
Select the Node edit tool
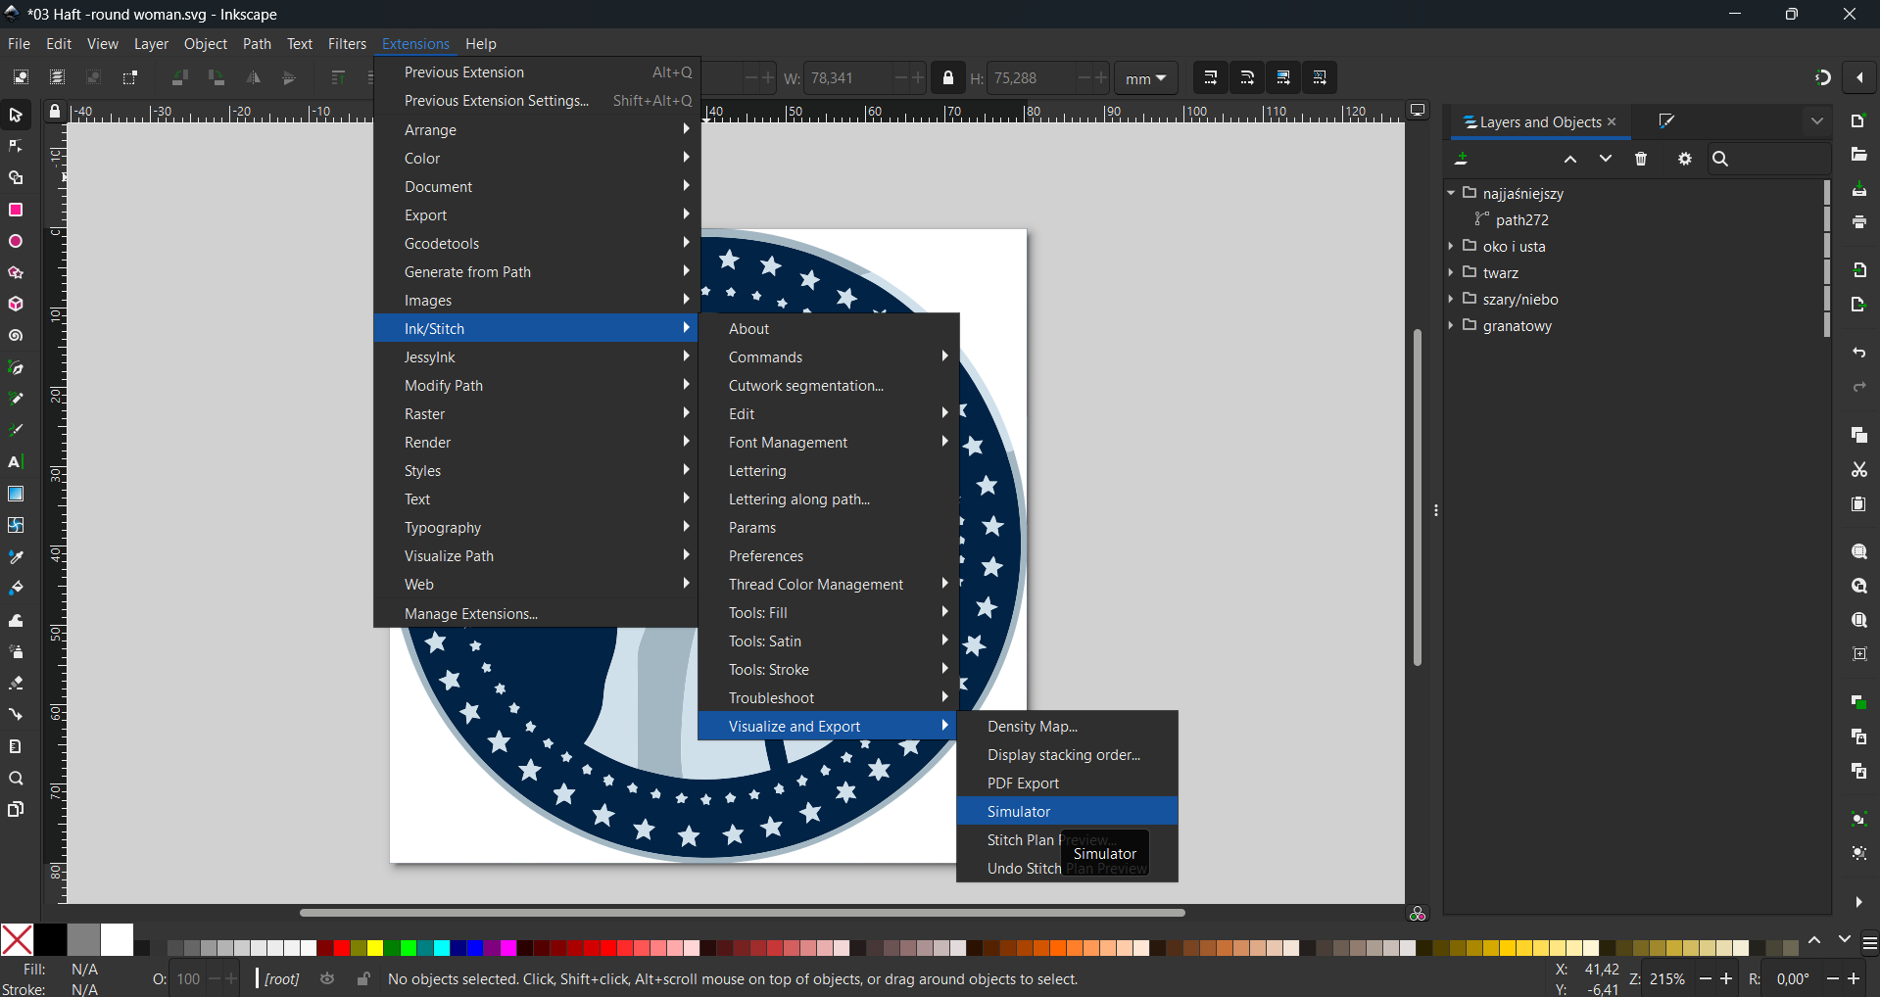point(16,147)
